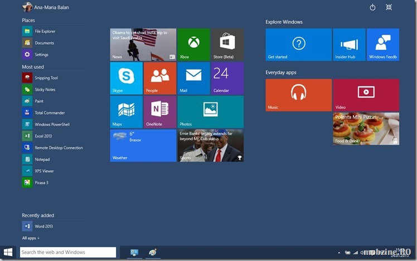This screenshot has height=261, width=417.
Task: Open the News tile about Obama
Action: pyautogui.click(x=143, y=45)
